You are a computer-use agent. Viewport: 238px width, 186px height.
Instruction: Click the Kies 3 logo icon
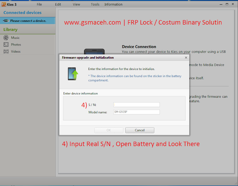click(4, 4)
